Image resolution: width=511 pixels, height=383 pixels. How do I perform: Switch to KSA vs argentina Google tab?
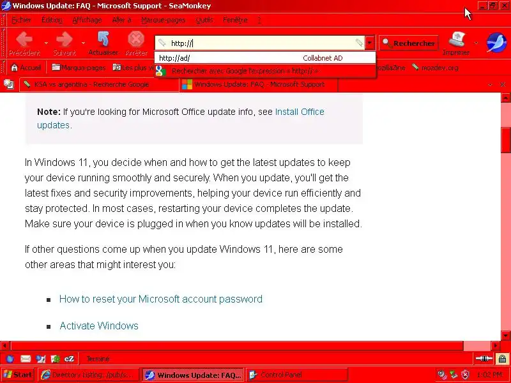(99, 84)
